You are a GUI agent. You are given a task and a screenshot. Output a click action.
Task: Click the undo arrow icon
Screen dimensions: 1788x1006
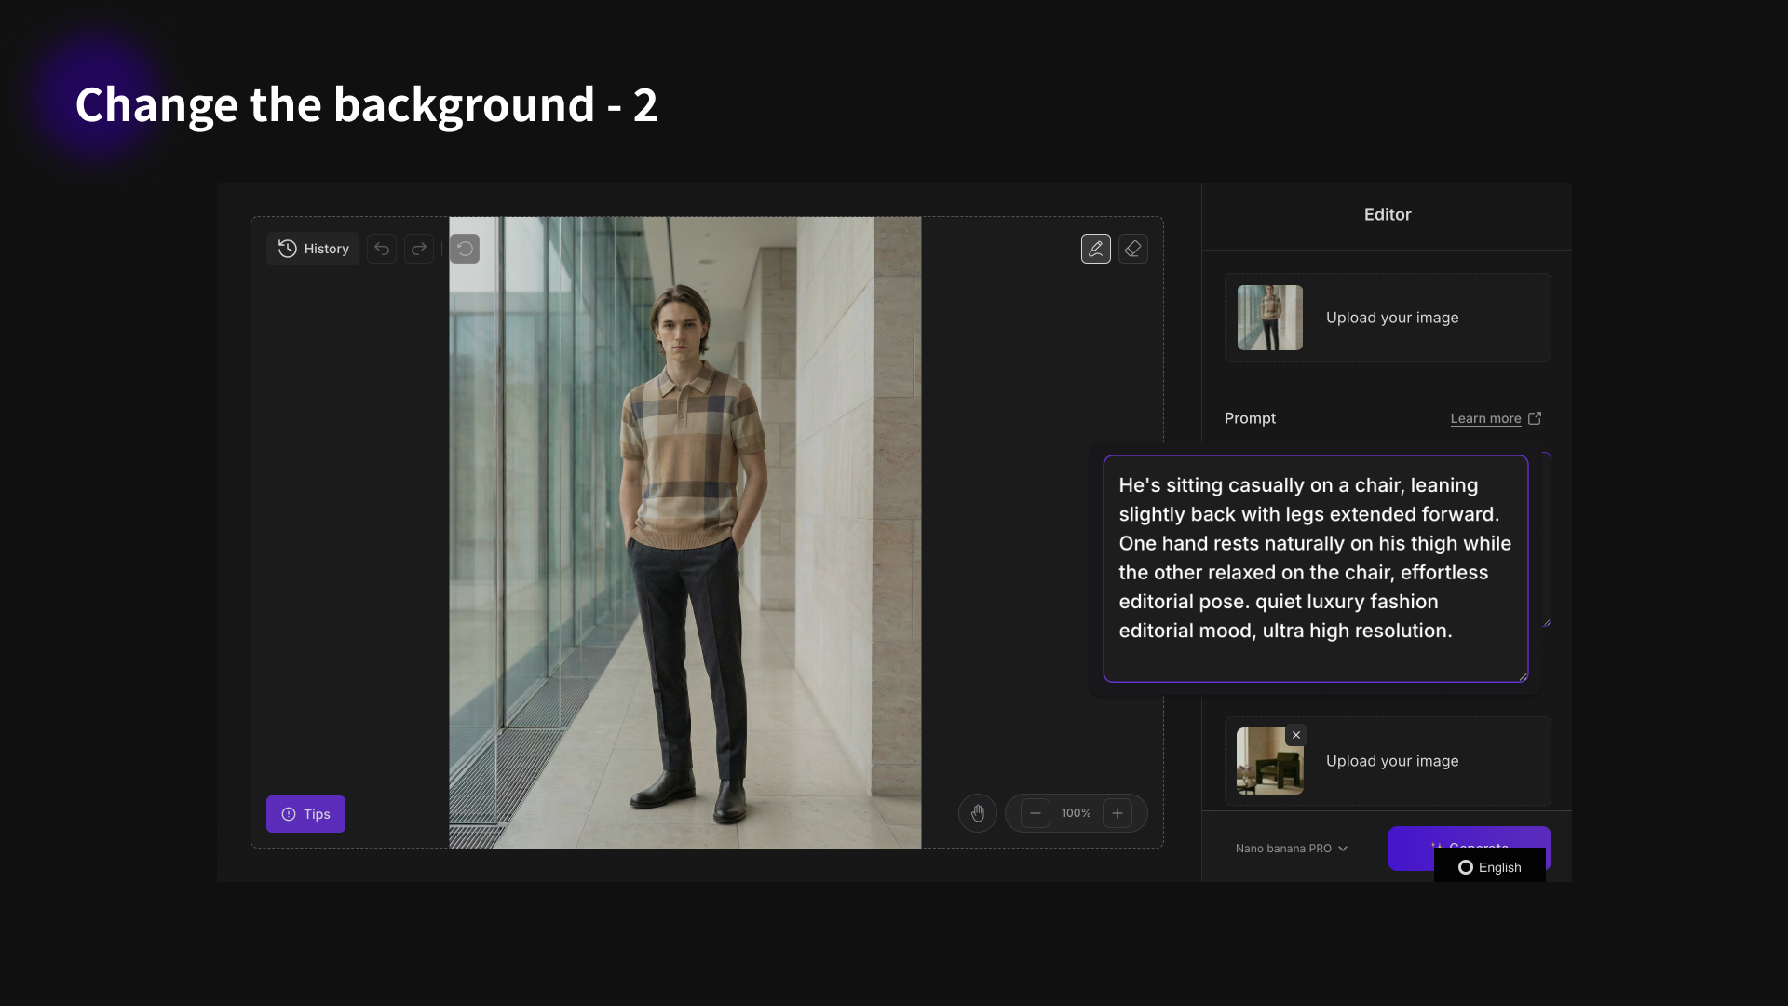[x=382, y=249]
